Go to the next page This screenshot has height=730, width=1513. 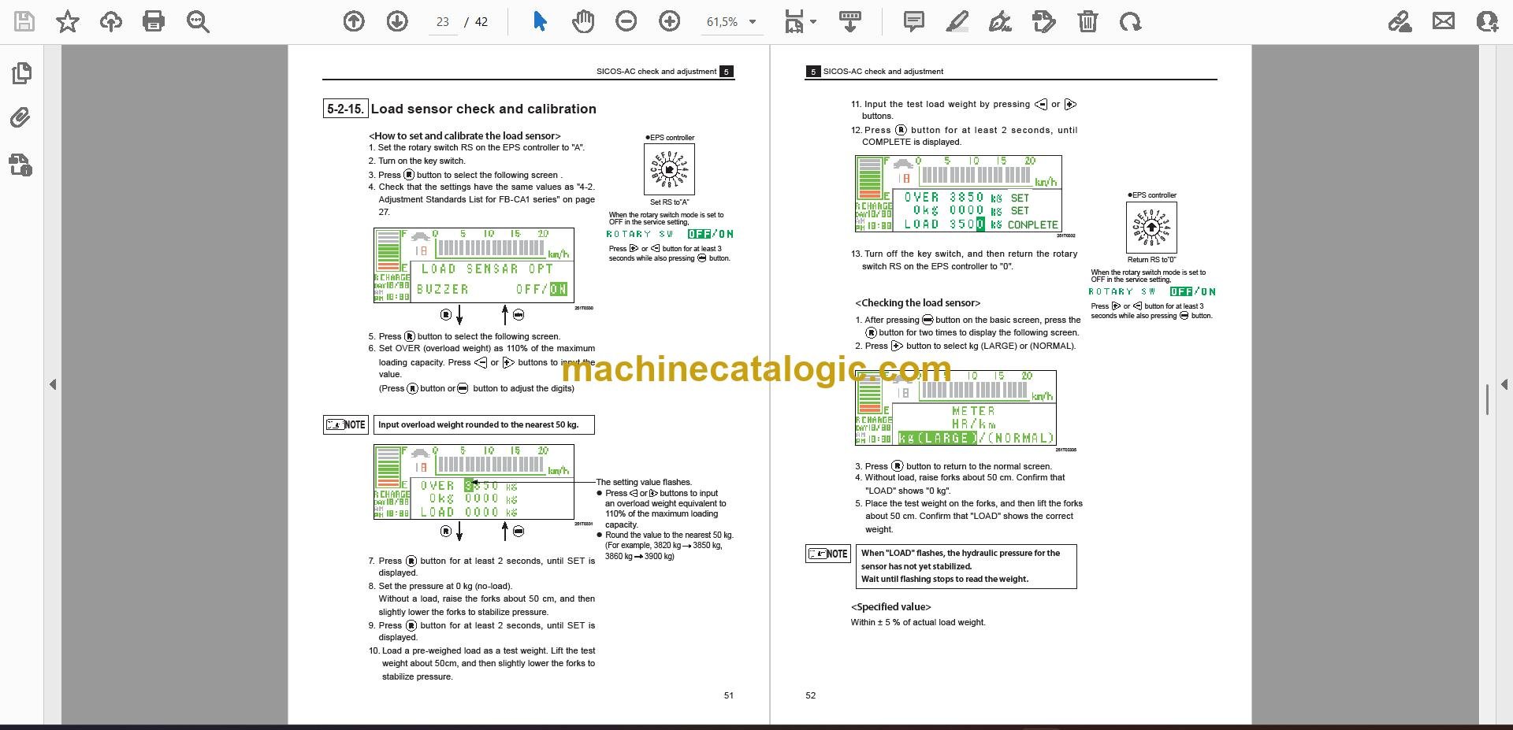[x=397, y=21]
